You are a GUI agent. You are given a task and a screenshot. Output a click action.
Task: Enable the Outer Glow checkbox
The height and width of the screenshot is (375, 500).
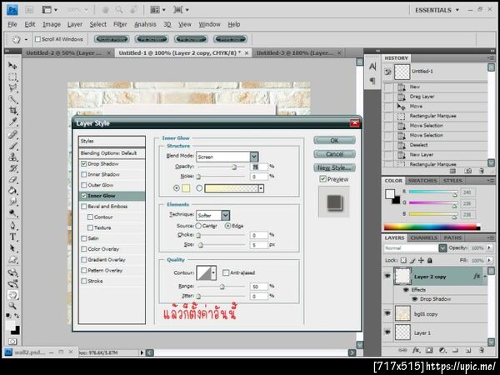point(84,185)
